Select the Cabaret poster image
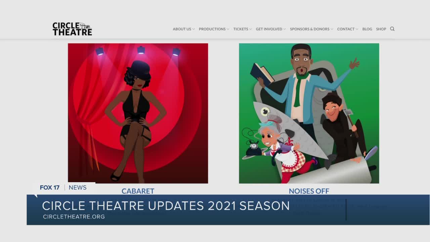430x242 pixels. (138, 113)
